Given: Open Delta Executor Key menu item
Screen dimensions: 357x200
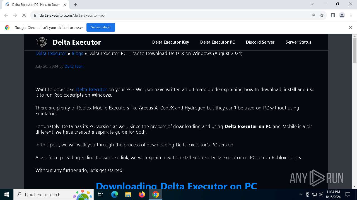Looking at the screenshot, I should [x=171, y=42].
